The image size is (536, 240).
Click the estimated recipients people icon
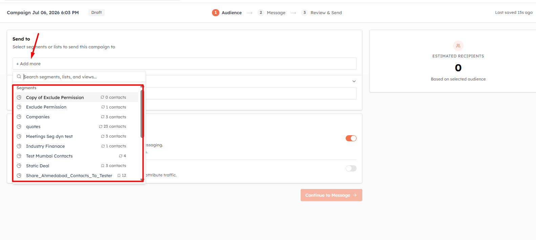point(458,46)
